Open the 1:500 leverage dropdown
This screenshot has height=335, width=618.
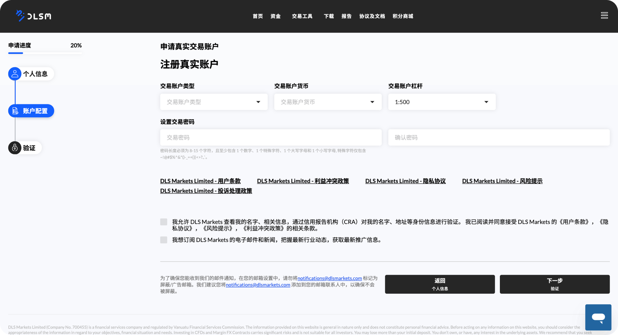(x=441, y=102)
